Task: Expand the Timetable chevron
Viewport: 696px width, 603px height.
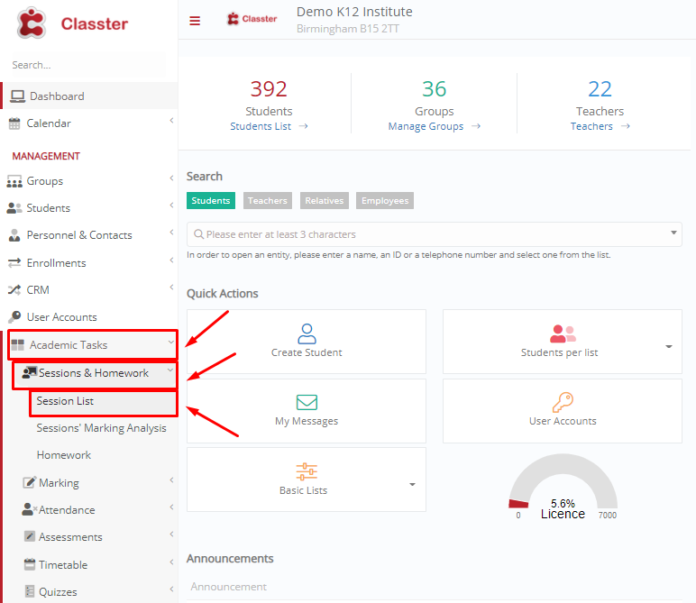Action: 171,562
